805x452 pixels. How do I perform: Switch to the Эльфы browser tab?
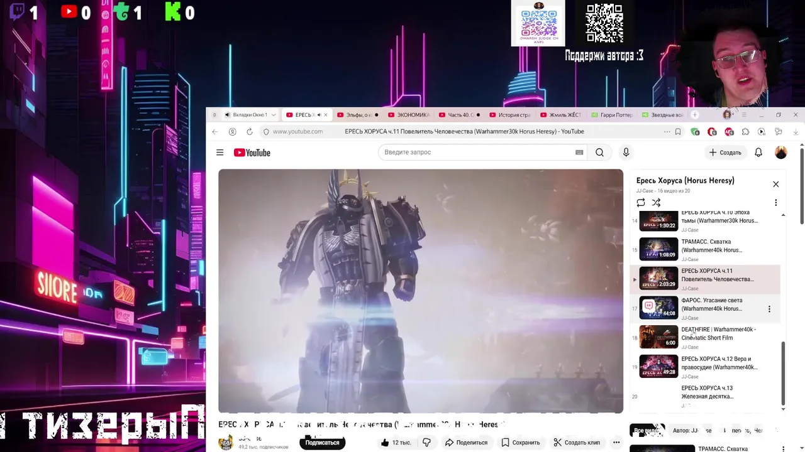pyautogui.click(x=358, y=115)
